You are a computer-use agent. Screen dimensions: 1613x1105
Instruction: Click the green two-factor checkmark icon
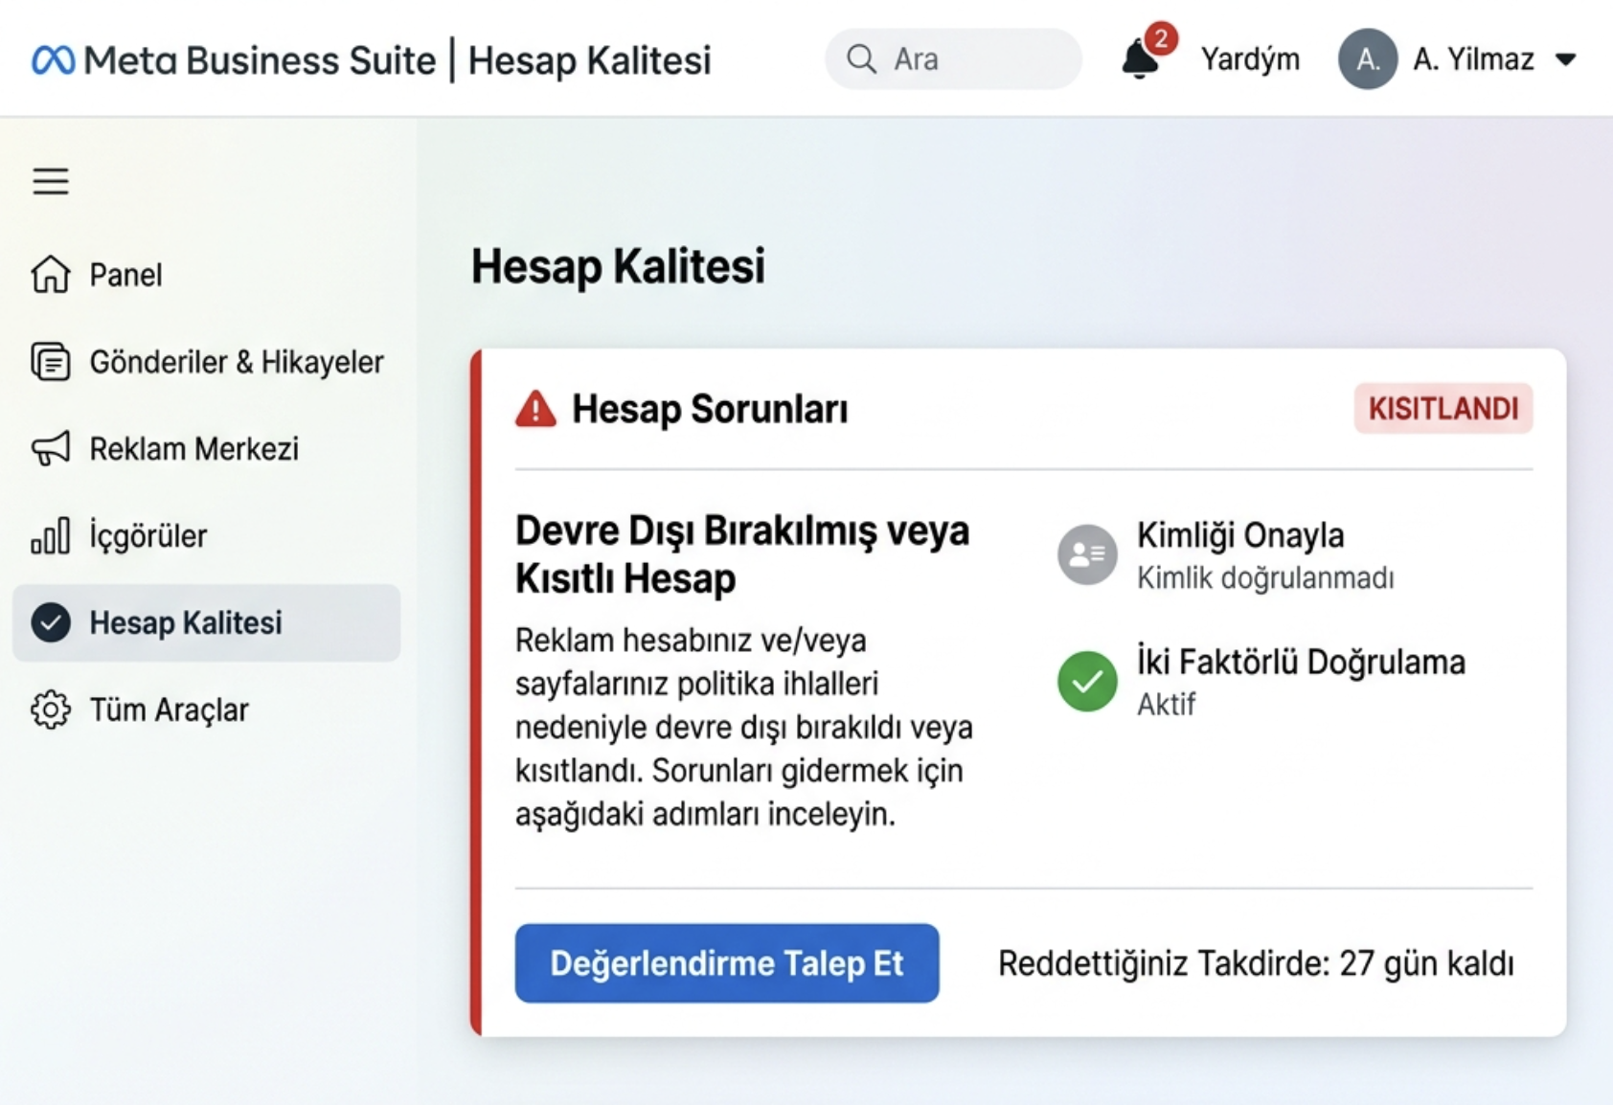tap(1087, 681)
